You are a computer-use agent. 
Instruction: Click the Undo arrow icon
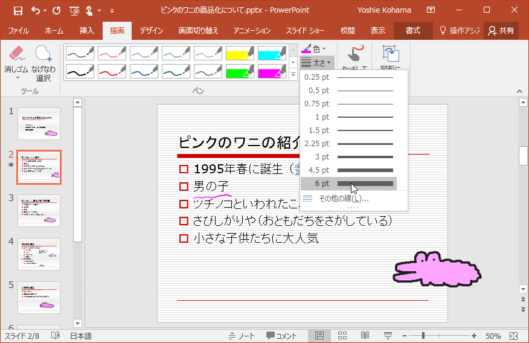click(36, 10)
